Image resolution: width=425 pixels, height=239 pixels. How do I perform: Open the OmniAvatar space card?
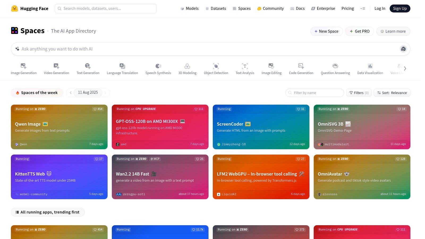pyautogui.click(x=362, y=177)
